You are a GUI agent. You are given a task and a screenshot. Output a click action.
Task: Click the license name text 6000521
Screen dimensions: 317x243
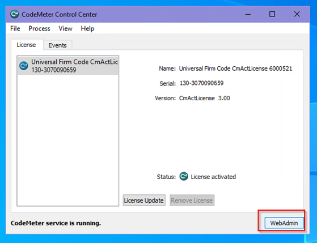click(x=280, y=69)
